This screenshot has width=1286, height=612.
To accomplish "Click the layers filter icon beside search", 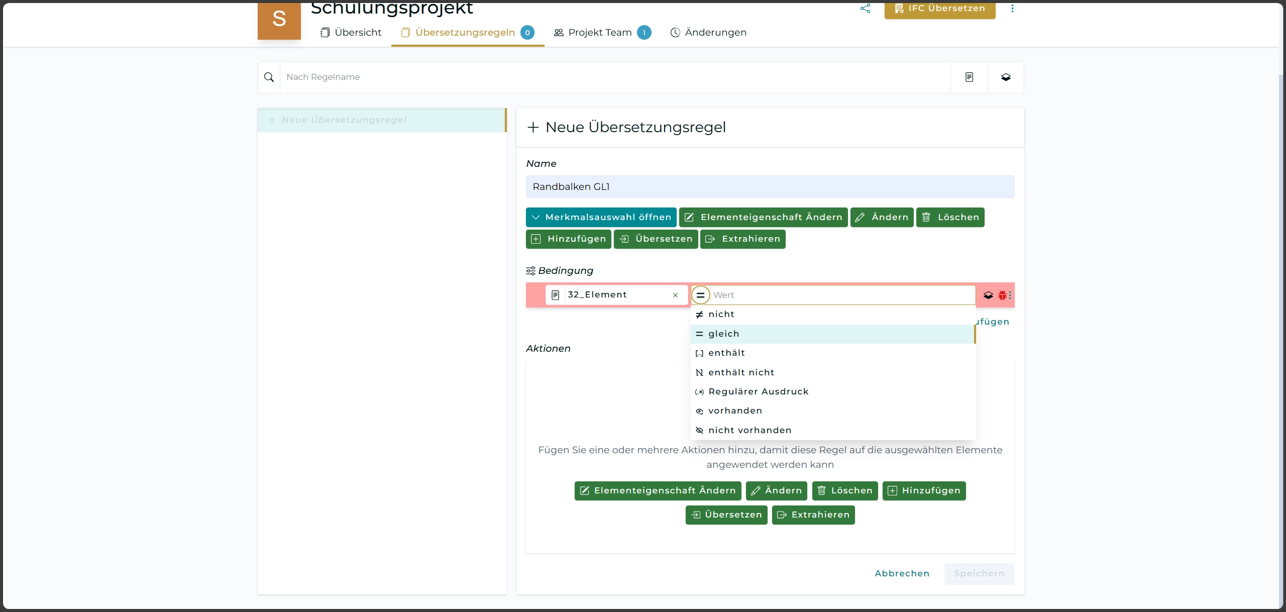I will point(1006,77).
